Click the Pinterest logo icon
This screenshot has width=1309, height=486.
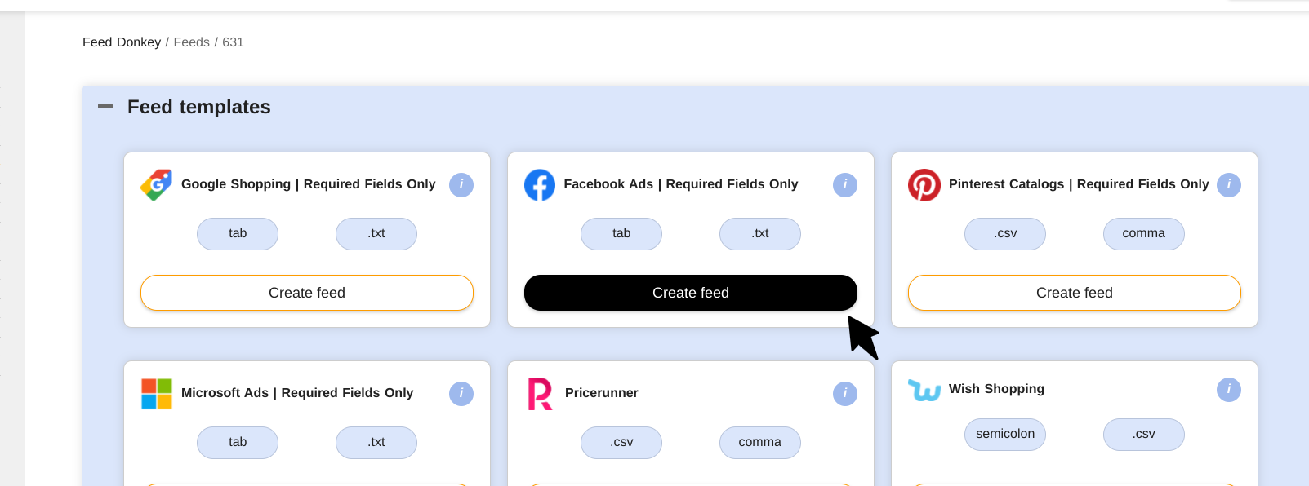pyautogui.click(x=924, y=185)
